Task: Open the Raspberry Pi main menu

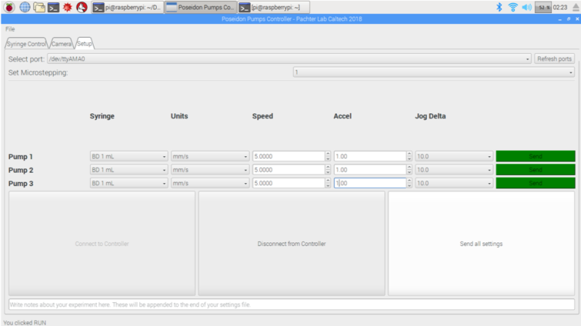Action: (x=9, y=7)
